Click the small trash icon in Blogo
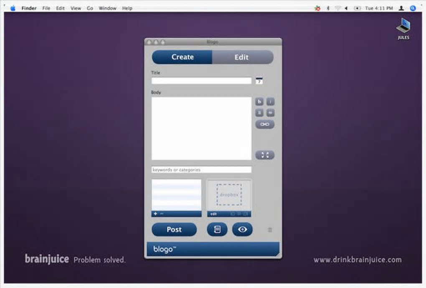The image size is (426, 288). (270, 230)
